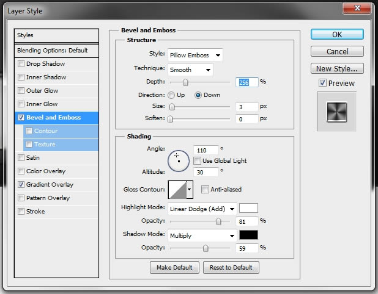Viewport: 378px width, 294px height.
Task: Open the Gradient Overlay settings label
Action: (50, 185)
